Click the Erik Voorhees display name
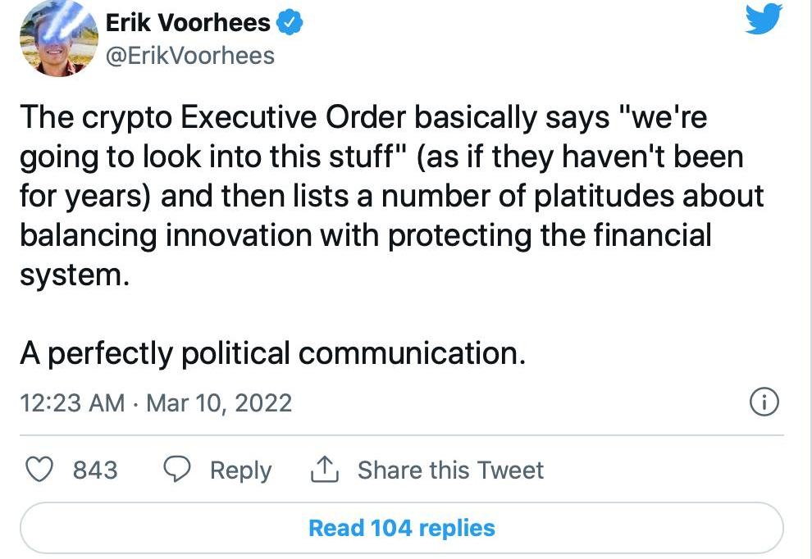The width and height of the screenshot is (812, 559). coord(188,23)
